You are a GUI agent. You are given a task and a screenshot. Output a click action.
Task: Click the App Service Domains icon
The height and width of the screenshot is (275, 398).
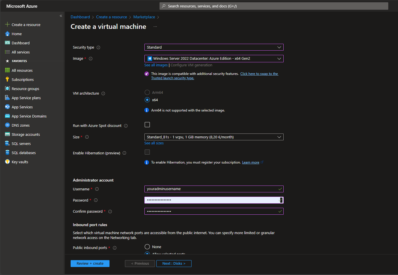(7, 116)
